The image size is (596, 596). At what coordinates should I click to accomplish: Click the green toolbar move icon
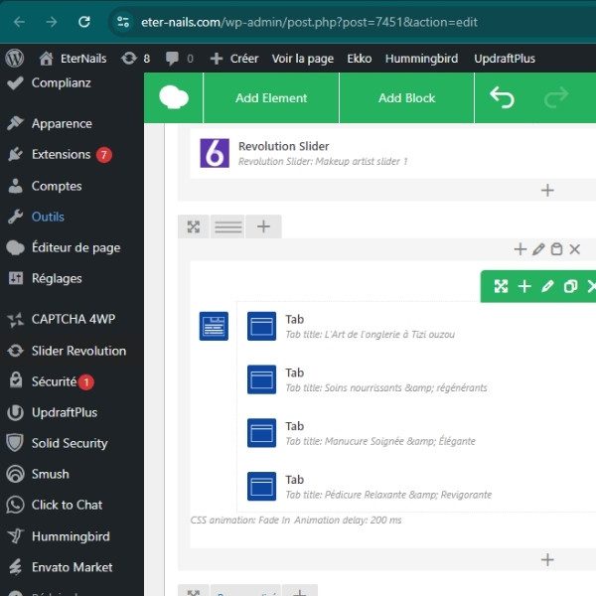(501, 286)
